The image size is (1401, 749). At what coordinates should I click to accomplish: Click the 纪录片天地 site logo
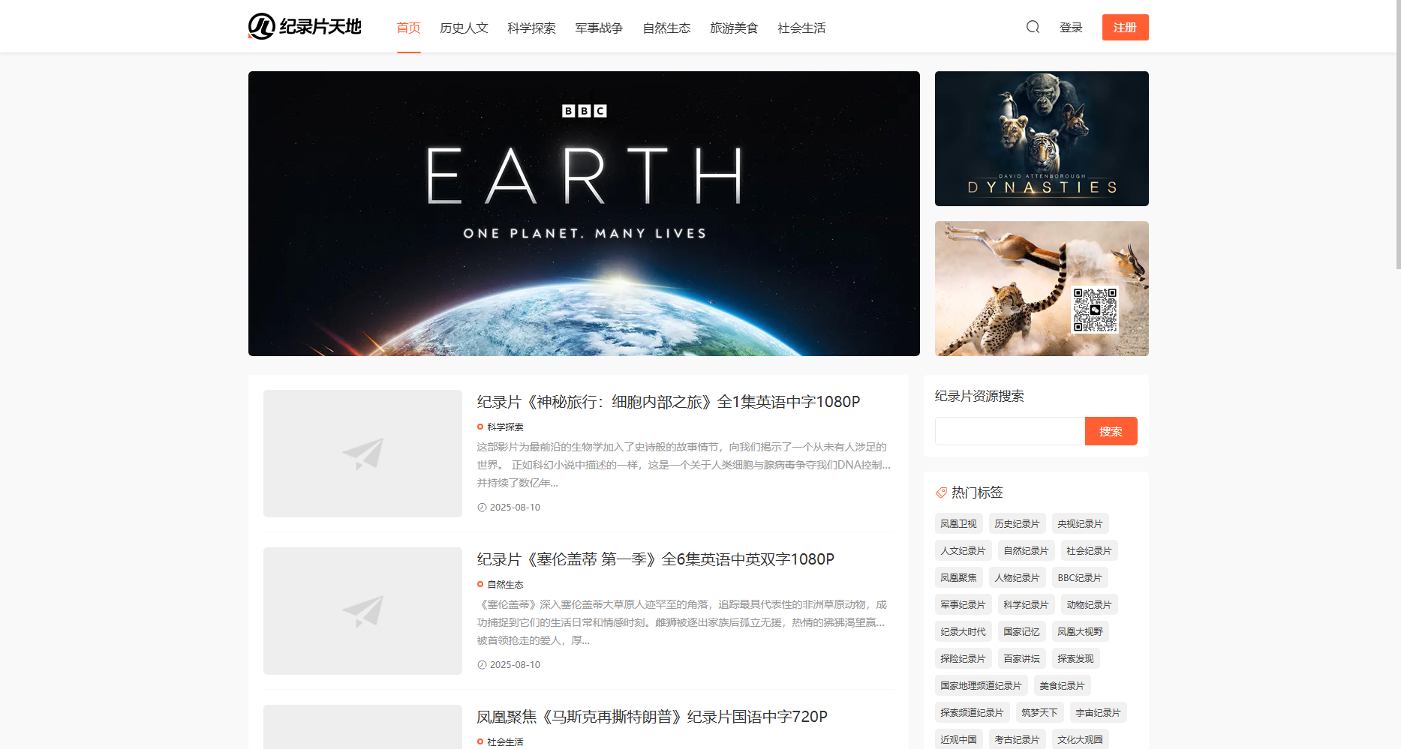(x=305, y=26)
